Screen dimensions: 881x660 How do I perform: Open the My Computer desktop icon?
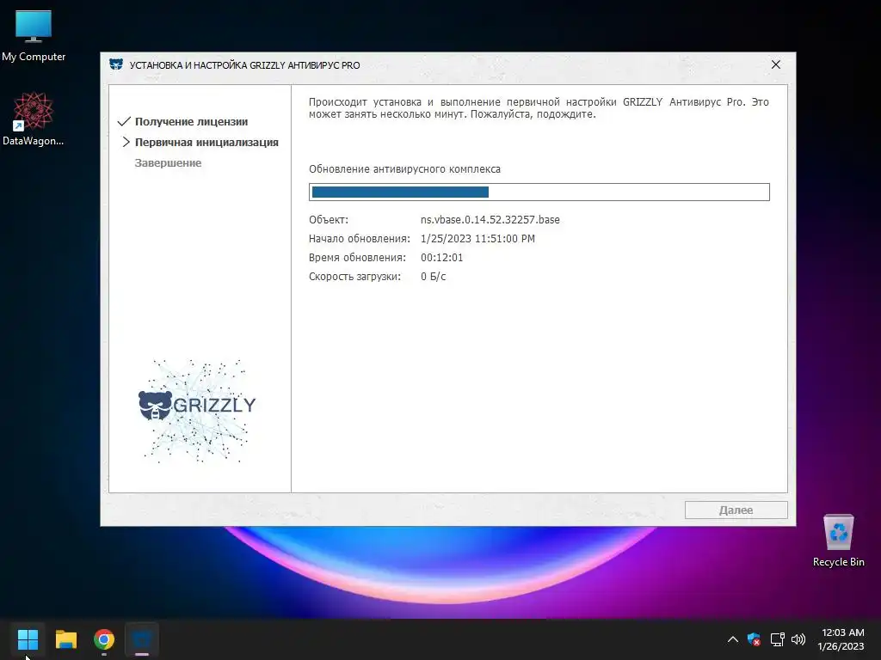(34, 34)
